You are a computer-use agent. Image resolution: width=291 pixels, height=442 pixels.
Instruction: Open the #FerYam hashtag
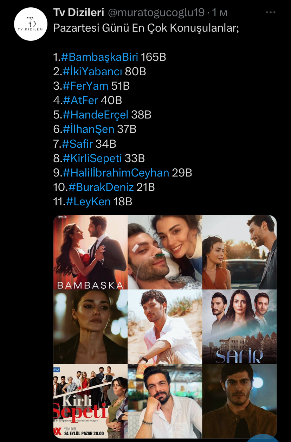click(x=85, y=86)
